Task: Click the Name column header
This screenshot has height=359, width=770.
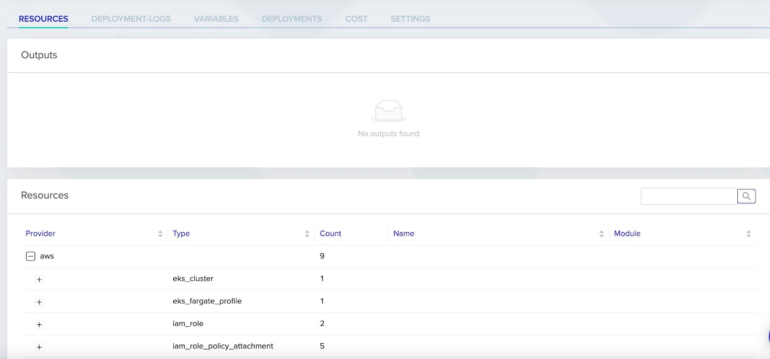Action: click(404, 234)
